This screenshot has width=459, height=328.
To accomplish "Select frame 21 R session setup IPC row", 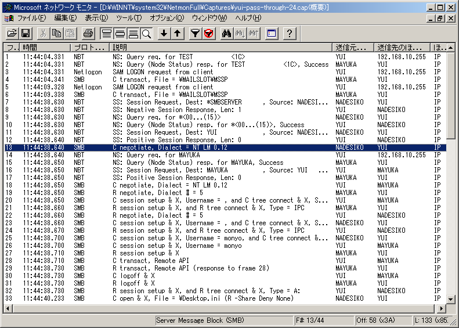I will pyautogui.click(x=225, y=208).
